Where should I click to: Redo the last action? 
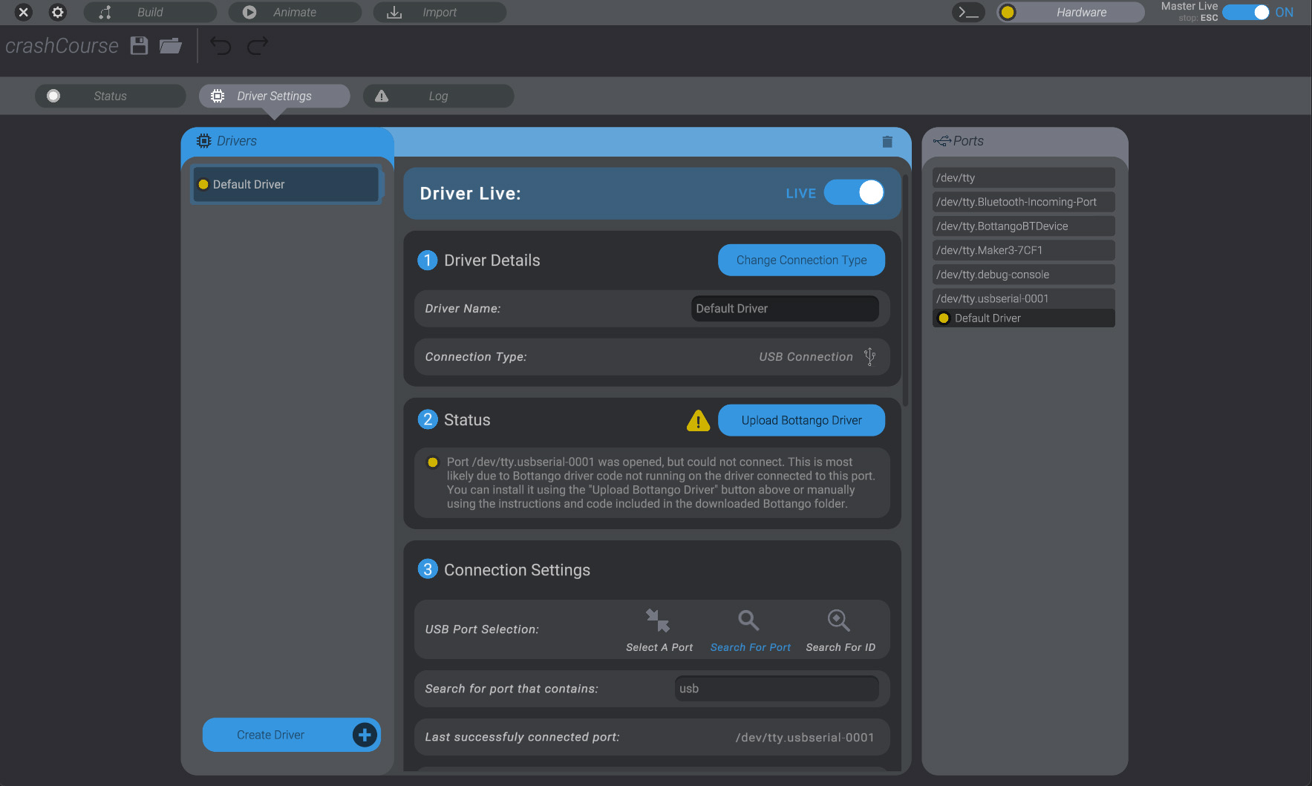click(x=257, y=45)
